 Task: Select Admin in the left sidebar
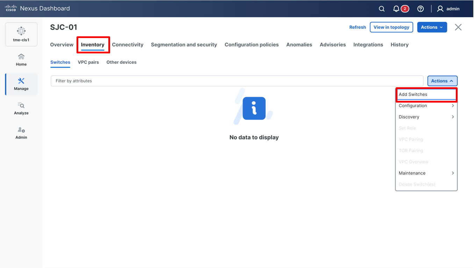pos(21,133)
